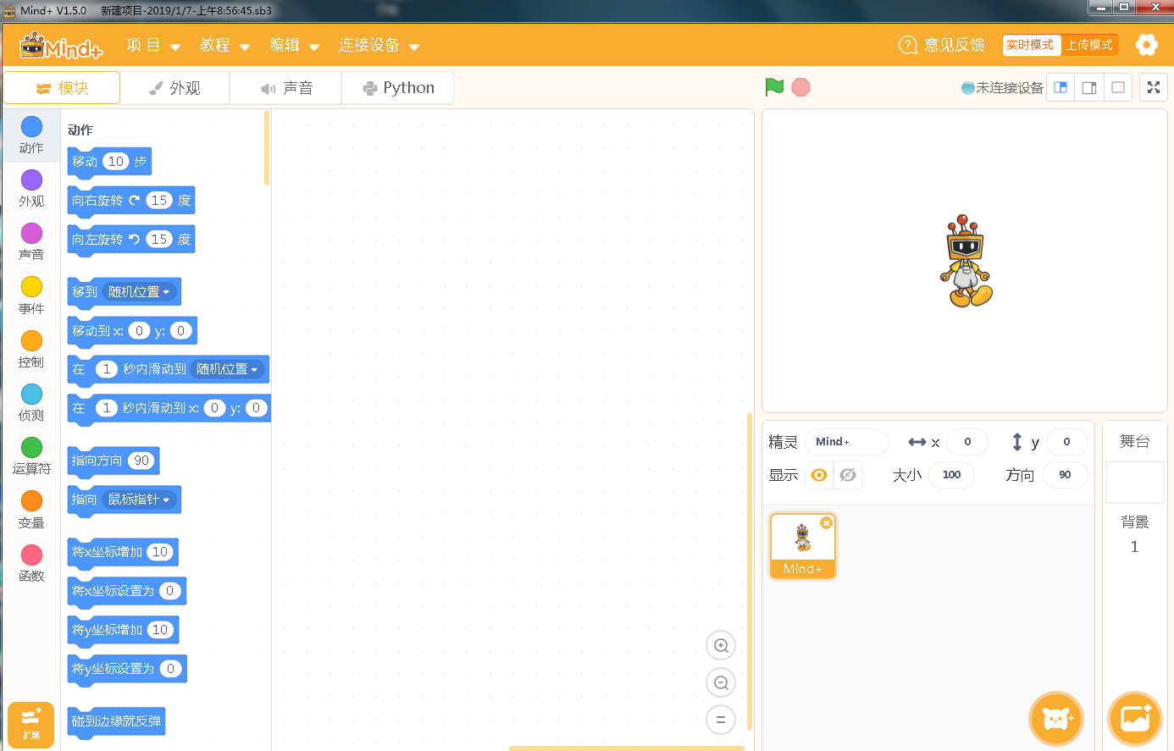This screenshot has width=1174, height=751.
Task: Enter fullscreen stage mode
Action: 1153,87
